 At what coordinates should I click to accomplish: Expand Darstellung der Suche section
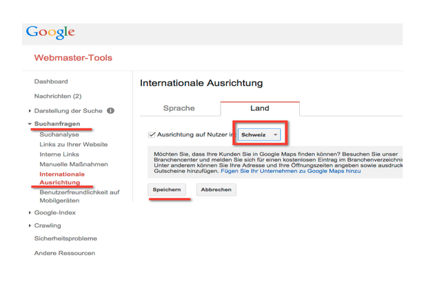tap(30, 111)
